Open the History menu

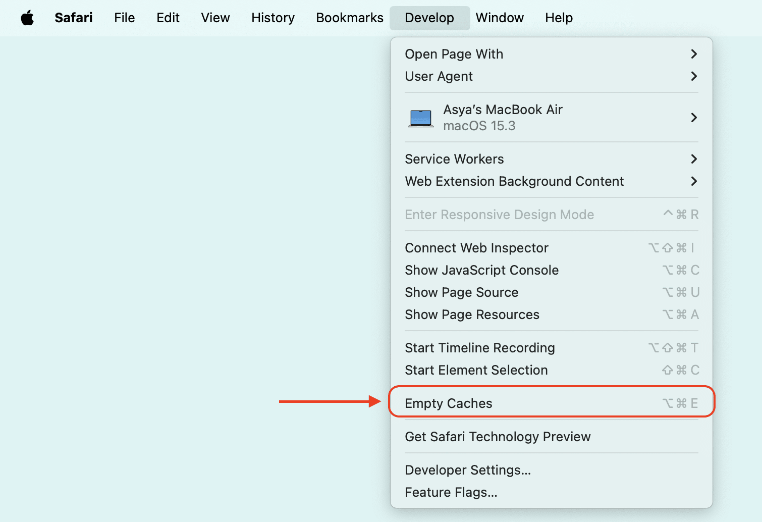pos(273,18)
